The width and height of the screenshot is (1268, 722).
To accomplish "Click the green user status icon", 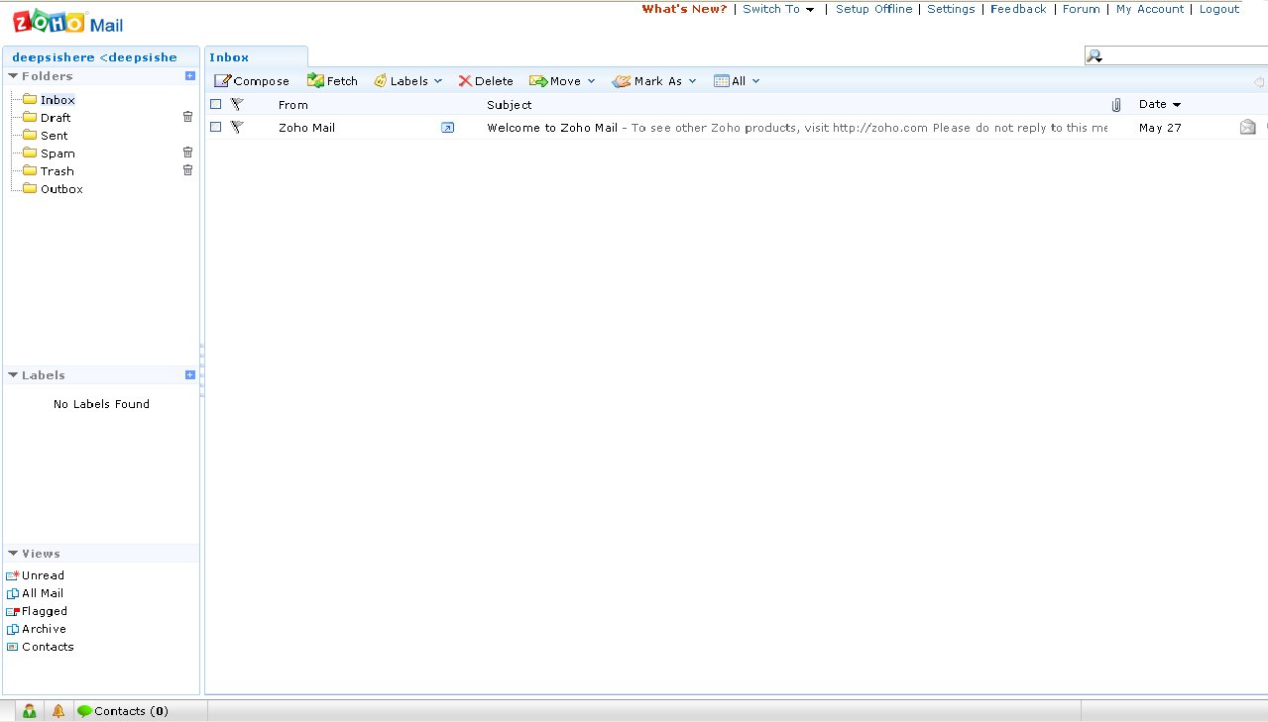I will pyautogui.click(x=30, y=711).
